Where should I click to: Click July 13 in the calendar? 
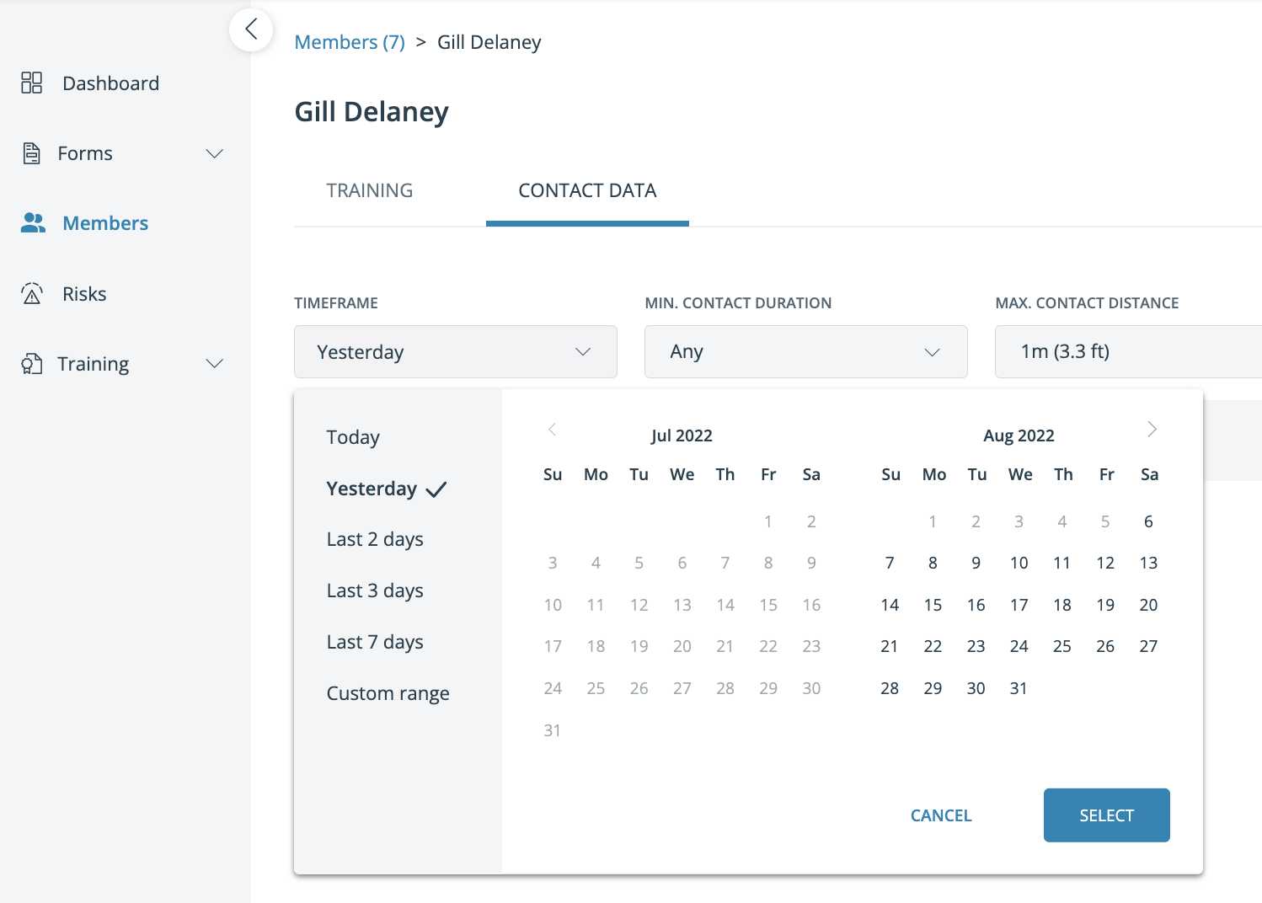pos(682,605)
